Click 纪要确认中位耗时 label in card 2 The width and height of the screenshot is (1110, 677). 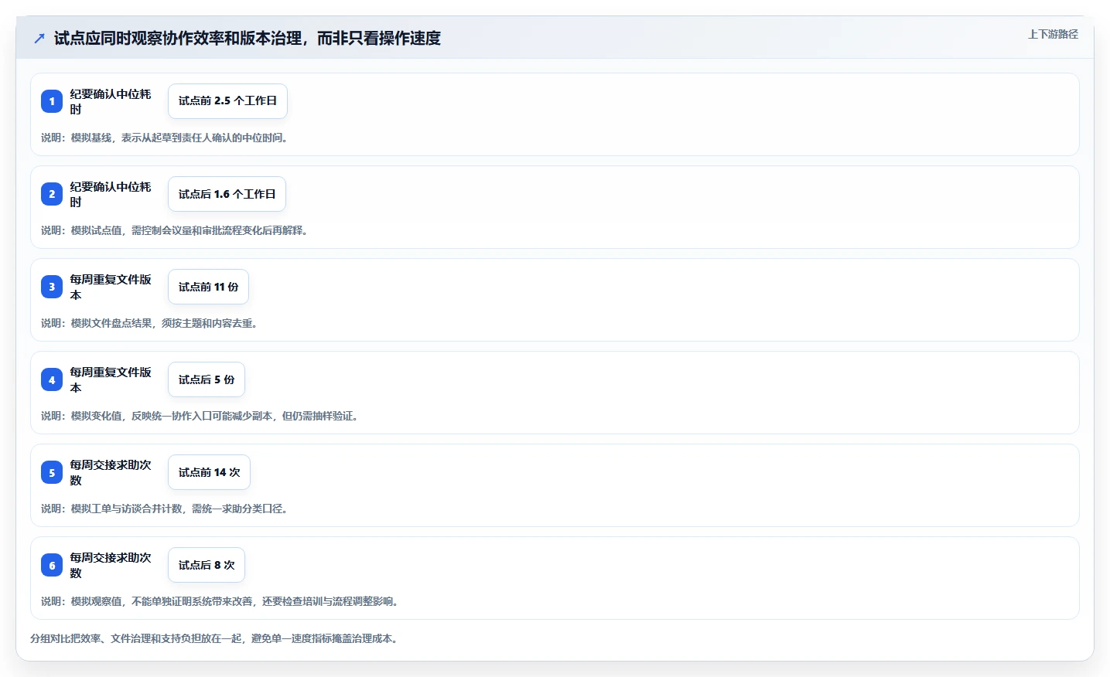pyautogui.click(x=111, y=194)
